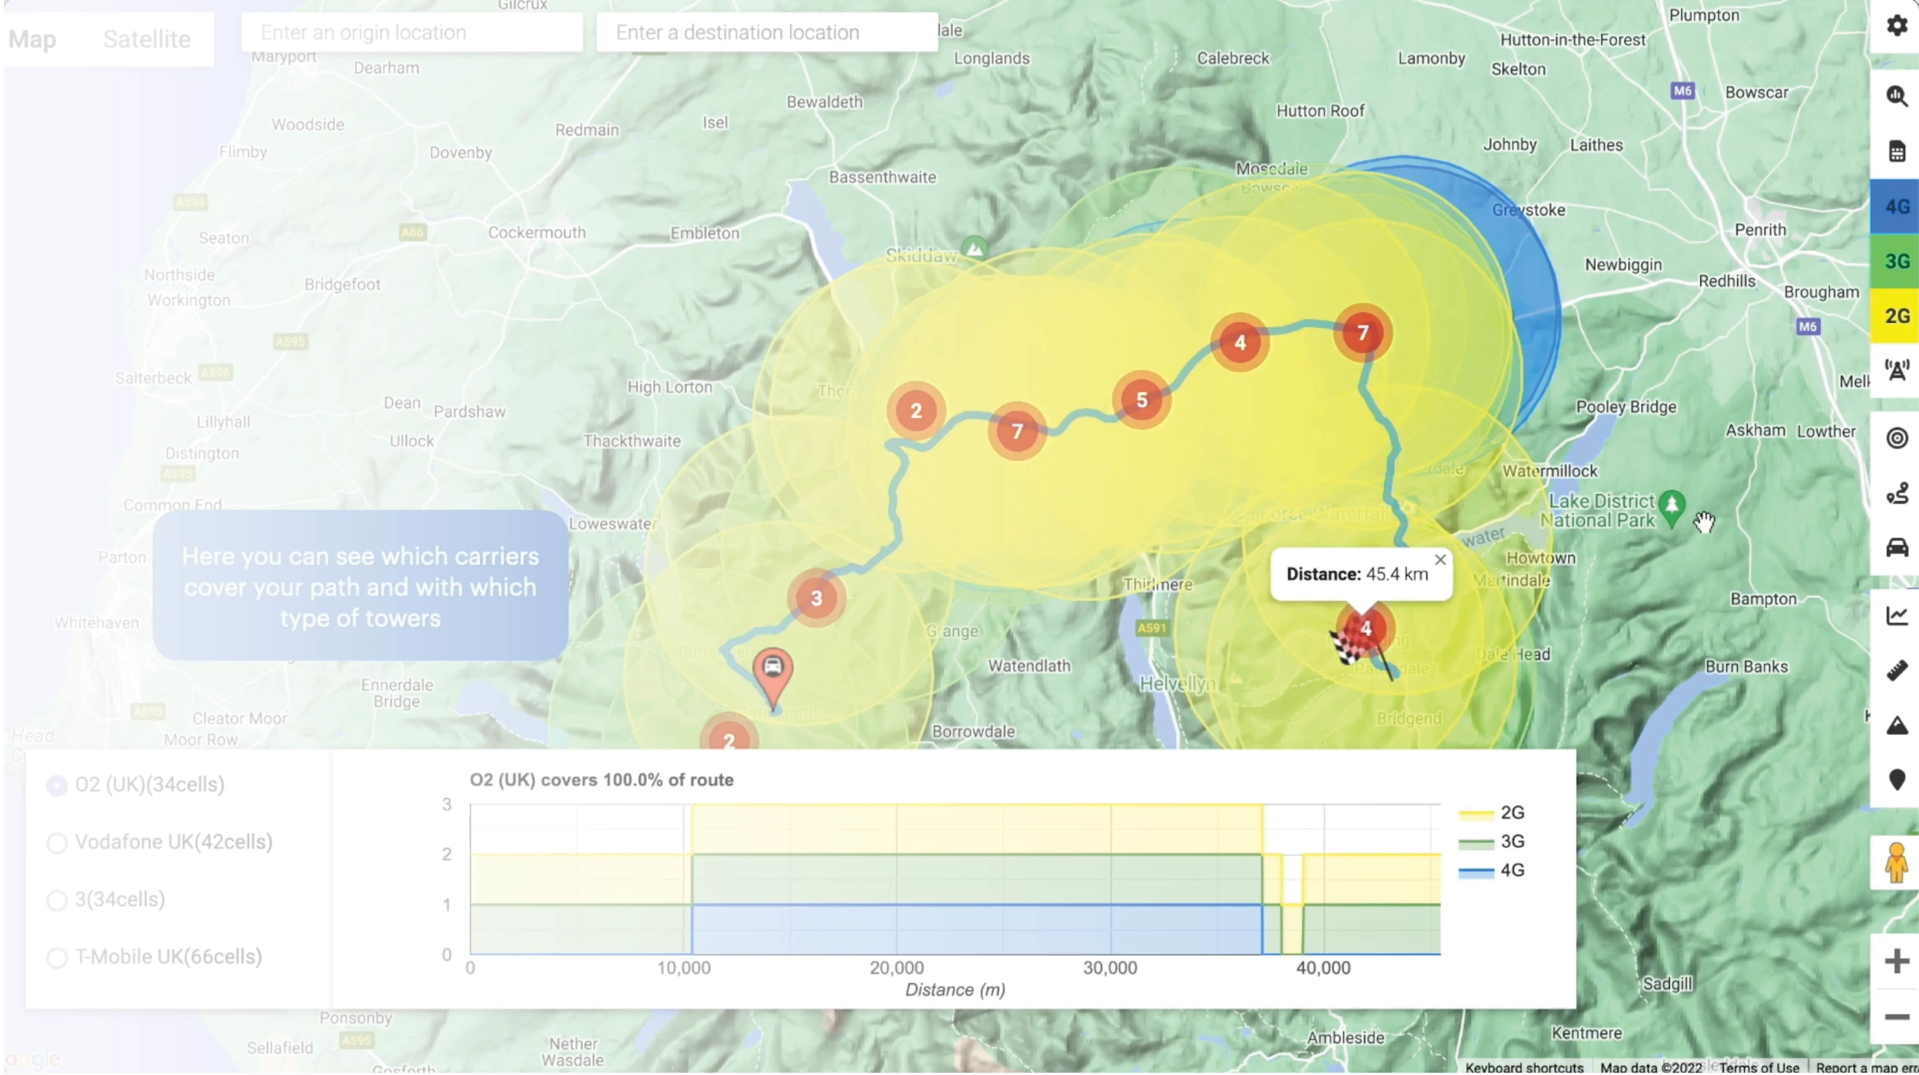Viewport: 1919px width, 1075px height.
Task: Click the 4G chart legend entry
Action: 1492,871
